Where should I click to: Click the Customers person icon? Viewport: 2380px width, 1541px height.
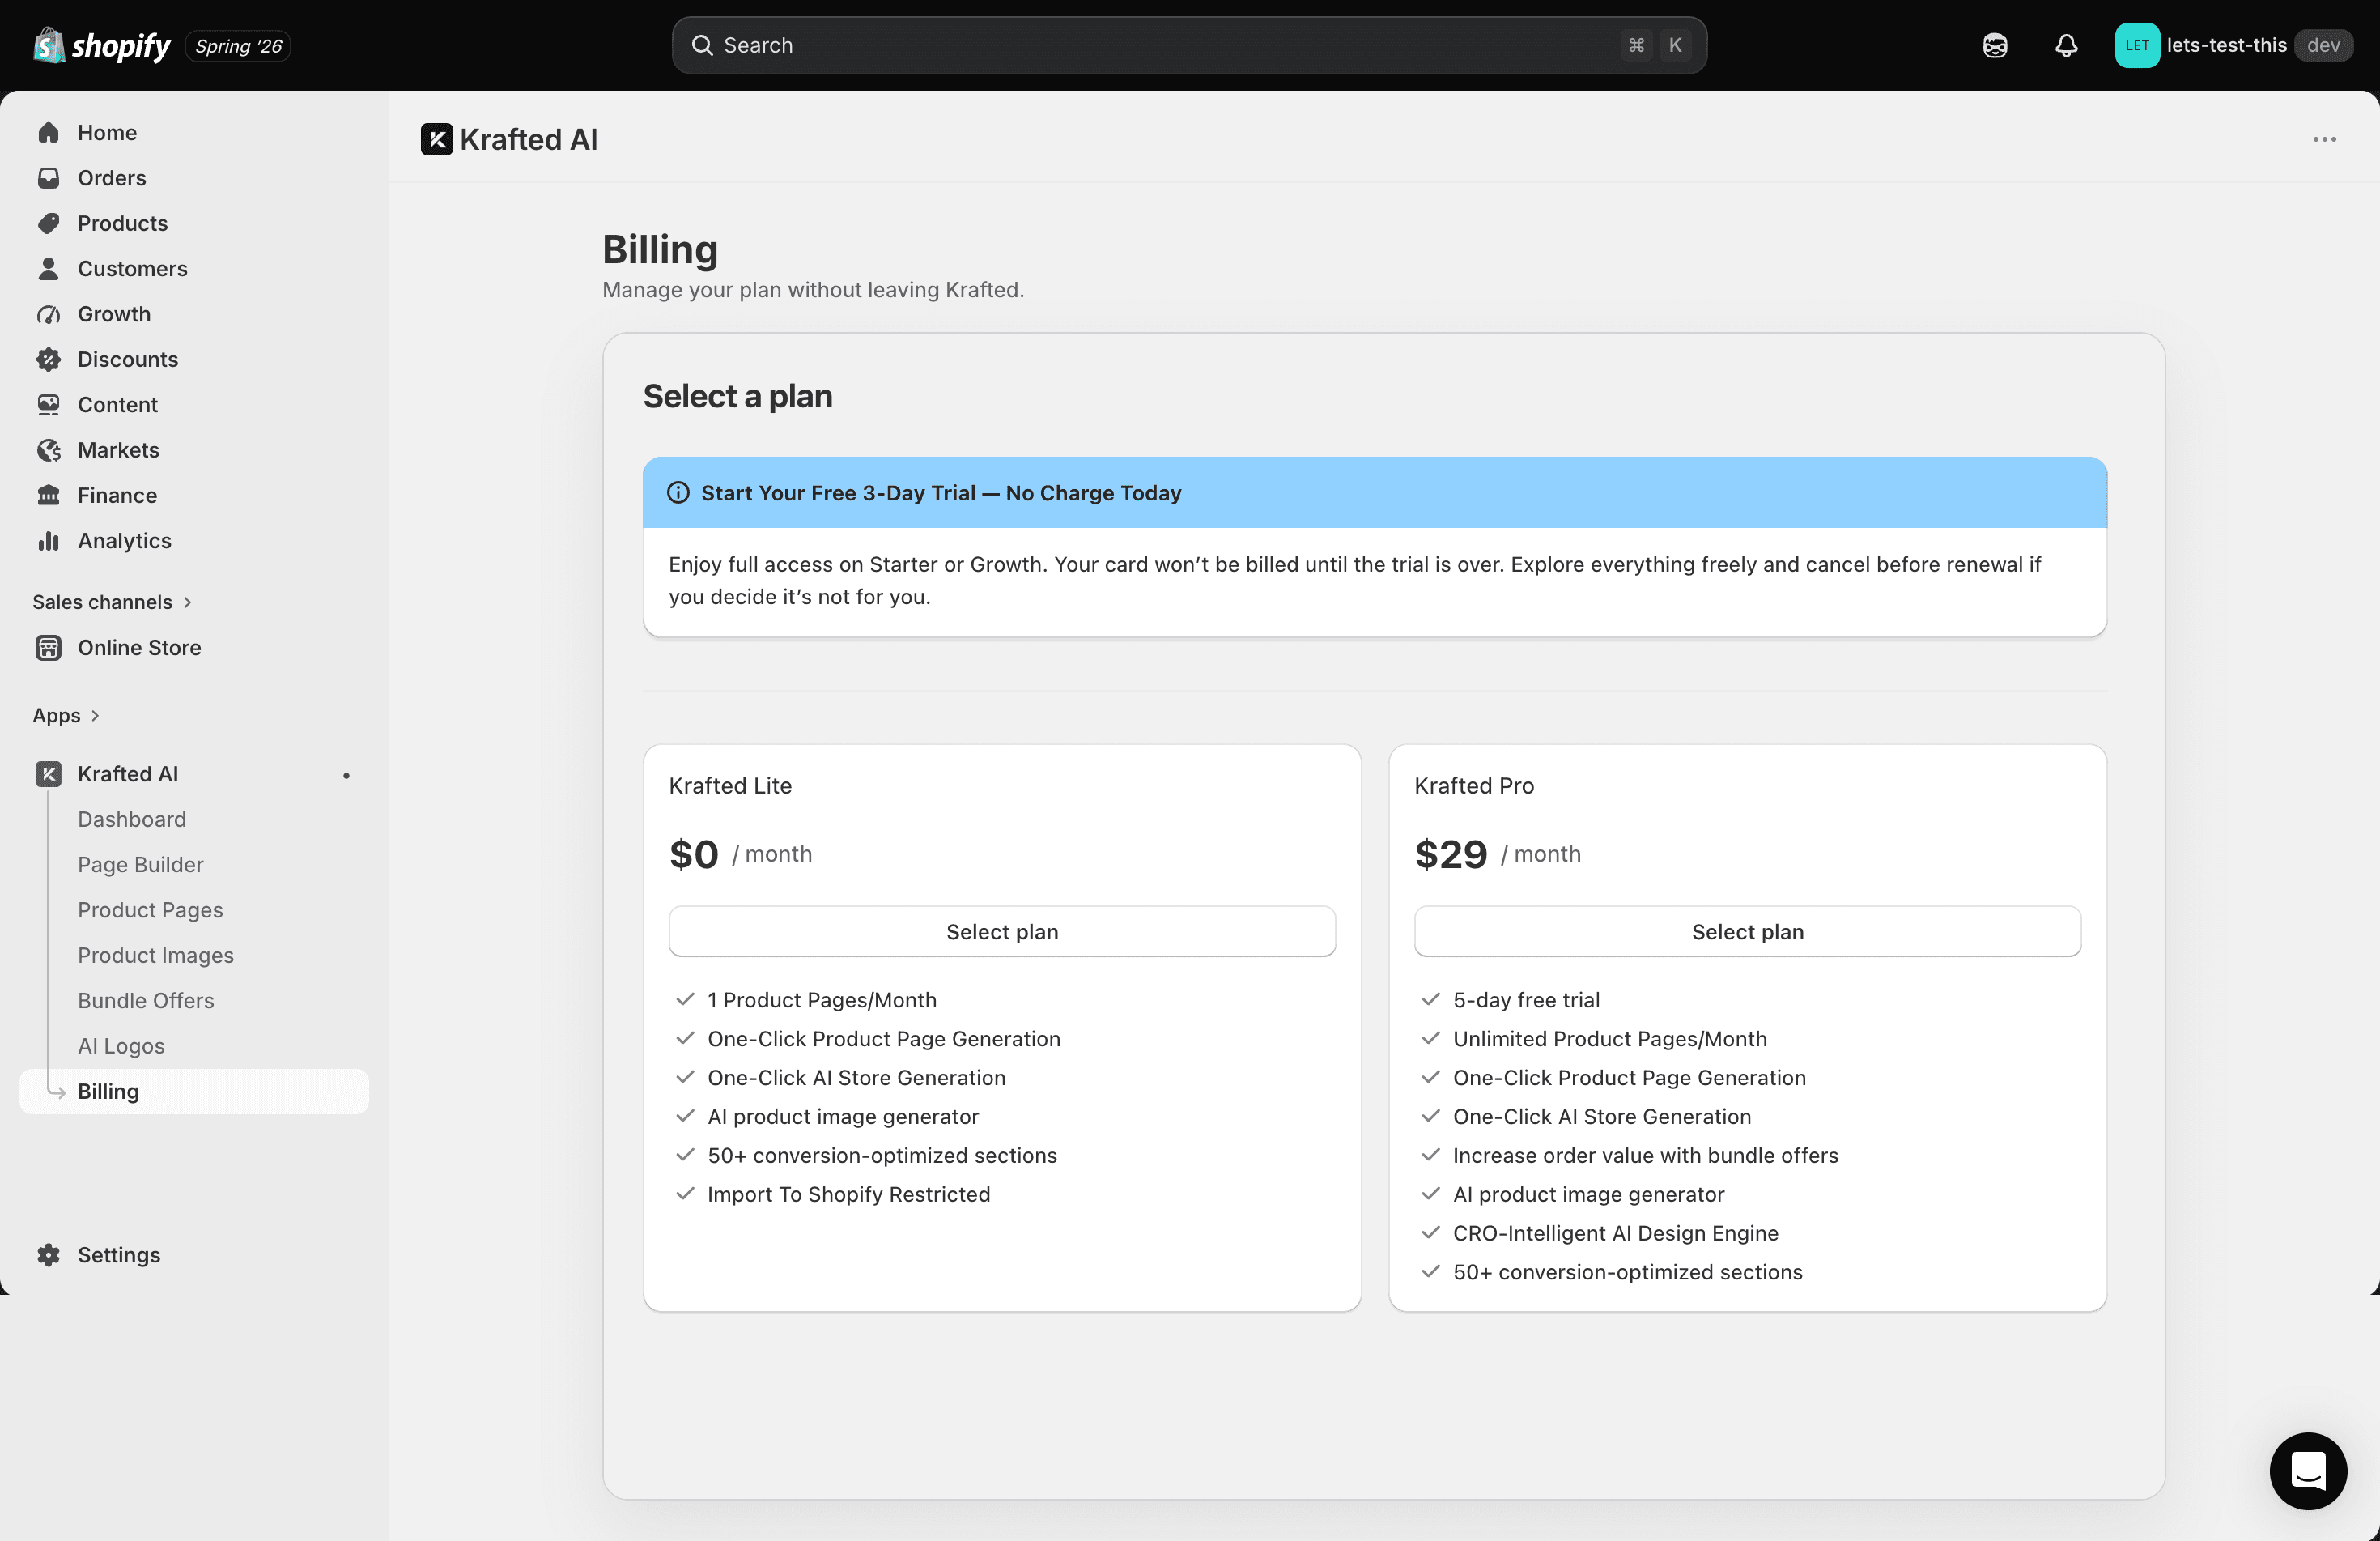[48, 268]
